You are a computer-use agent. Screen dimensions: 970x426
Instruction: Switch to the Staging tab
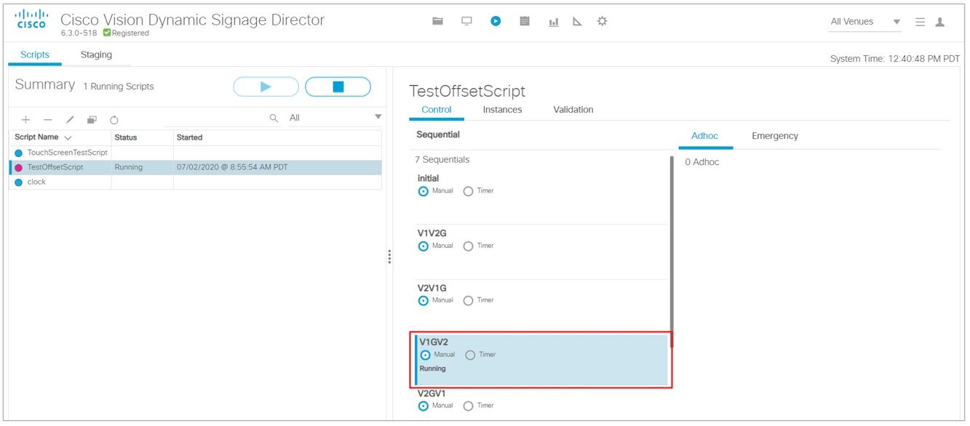[96, 55]
